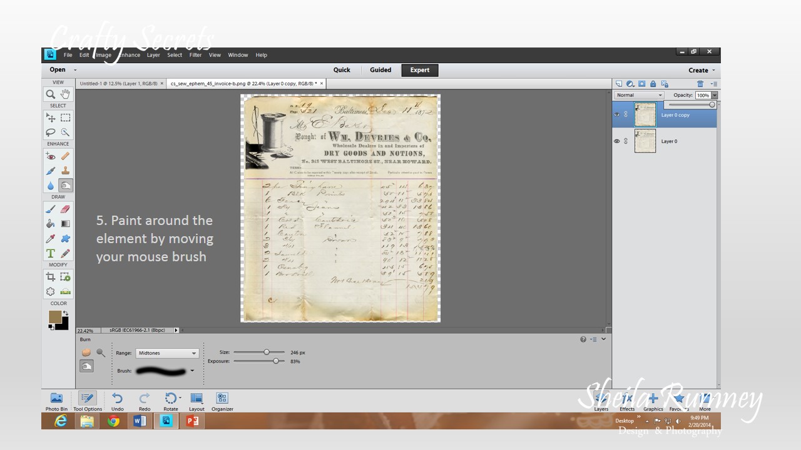Select the Brush tool in the Draw section

(x=51, y=209)
